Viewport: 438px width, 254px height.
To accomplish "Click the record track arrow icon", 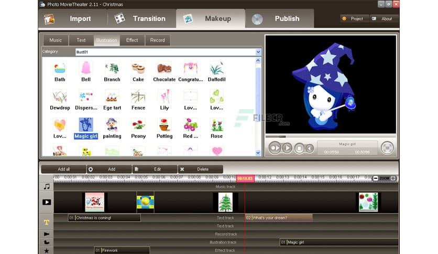I will click(47, 234).
